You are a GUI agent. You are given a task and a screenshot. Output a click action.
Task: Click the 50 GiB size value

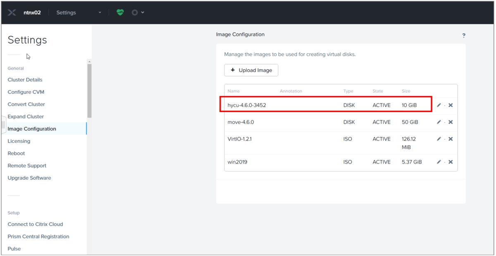[410, 122]
